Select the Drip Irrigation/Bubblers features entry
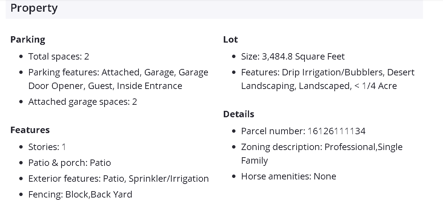The width and height of the screenshot is (443, 213). point(328,72)
